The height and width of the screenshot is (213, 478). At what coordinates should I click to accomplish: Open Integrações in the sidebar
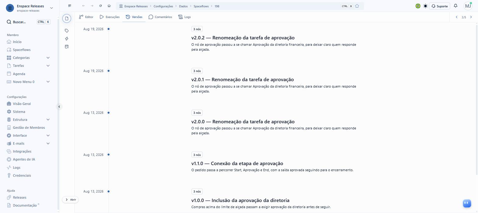pyautogui.click(x=22, y=151)
